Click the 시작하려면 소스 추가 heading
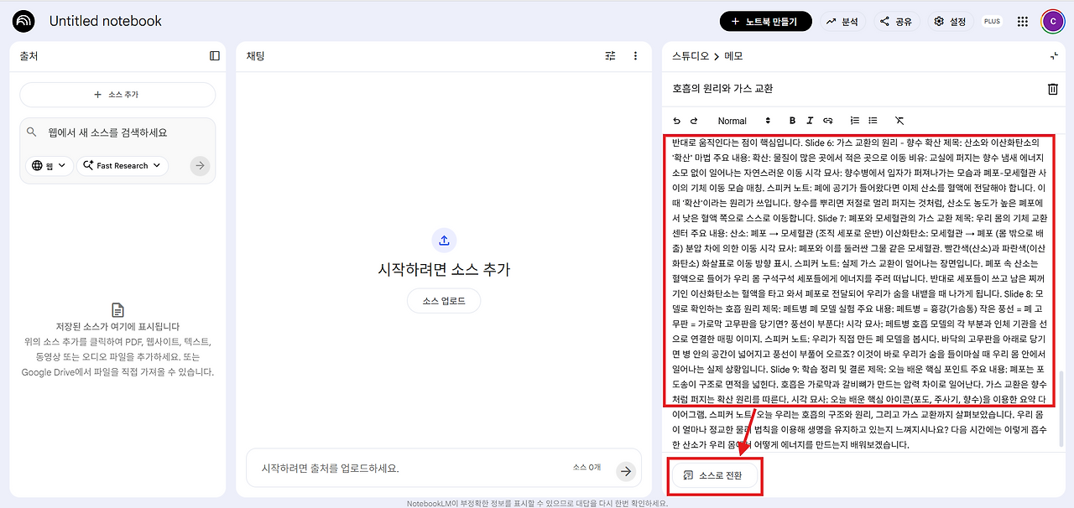The image size is (1074, 508). click(x=444, y=269)
